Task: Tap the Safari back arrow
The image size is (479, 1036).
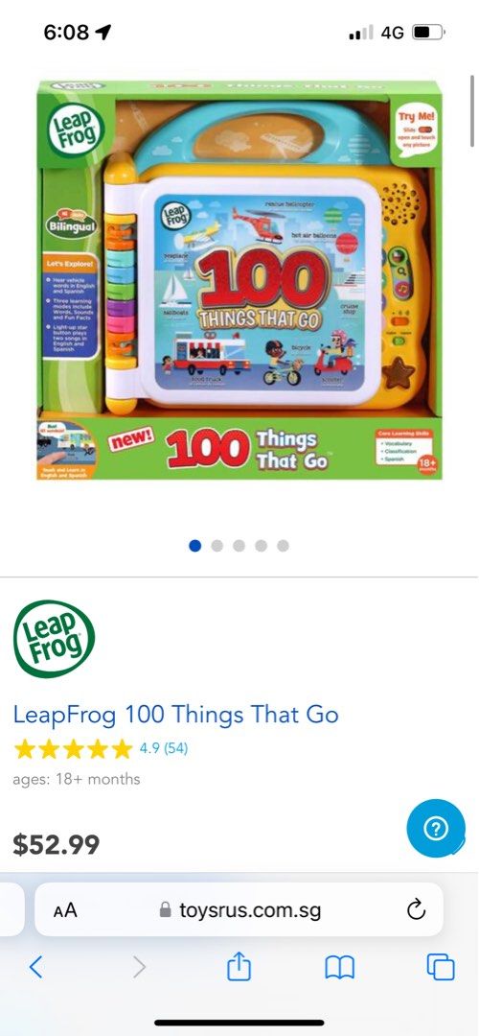Action: pos(36,967)
